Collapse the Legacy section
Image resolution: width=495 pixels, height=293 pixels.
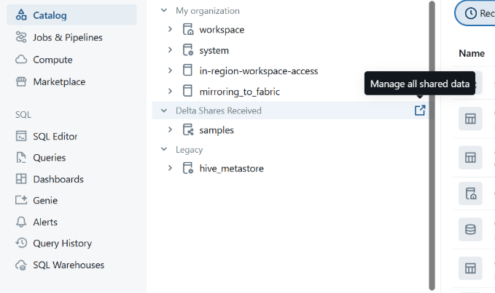pyautogui.click(x=163, y=150)
